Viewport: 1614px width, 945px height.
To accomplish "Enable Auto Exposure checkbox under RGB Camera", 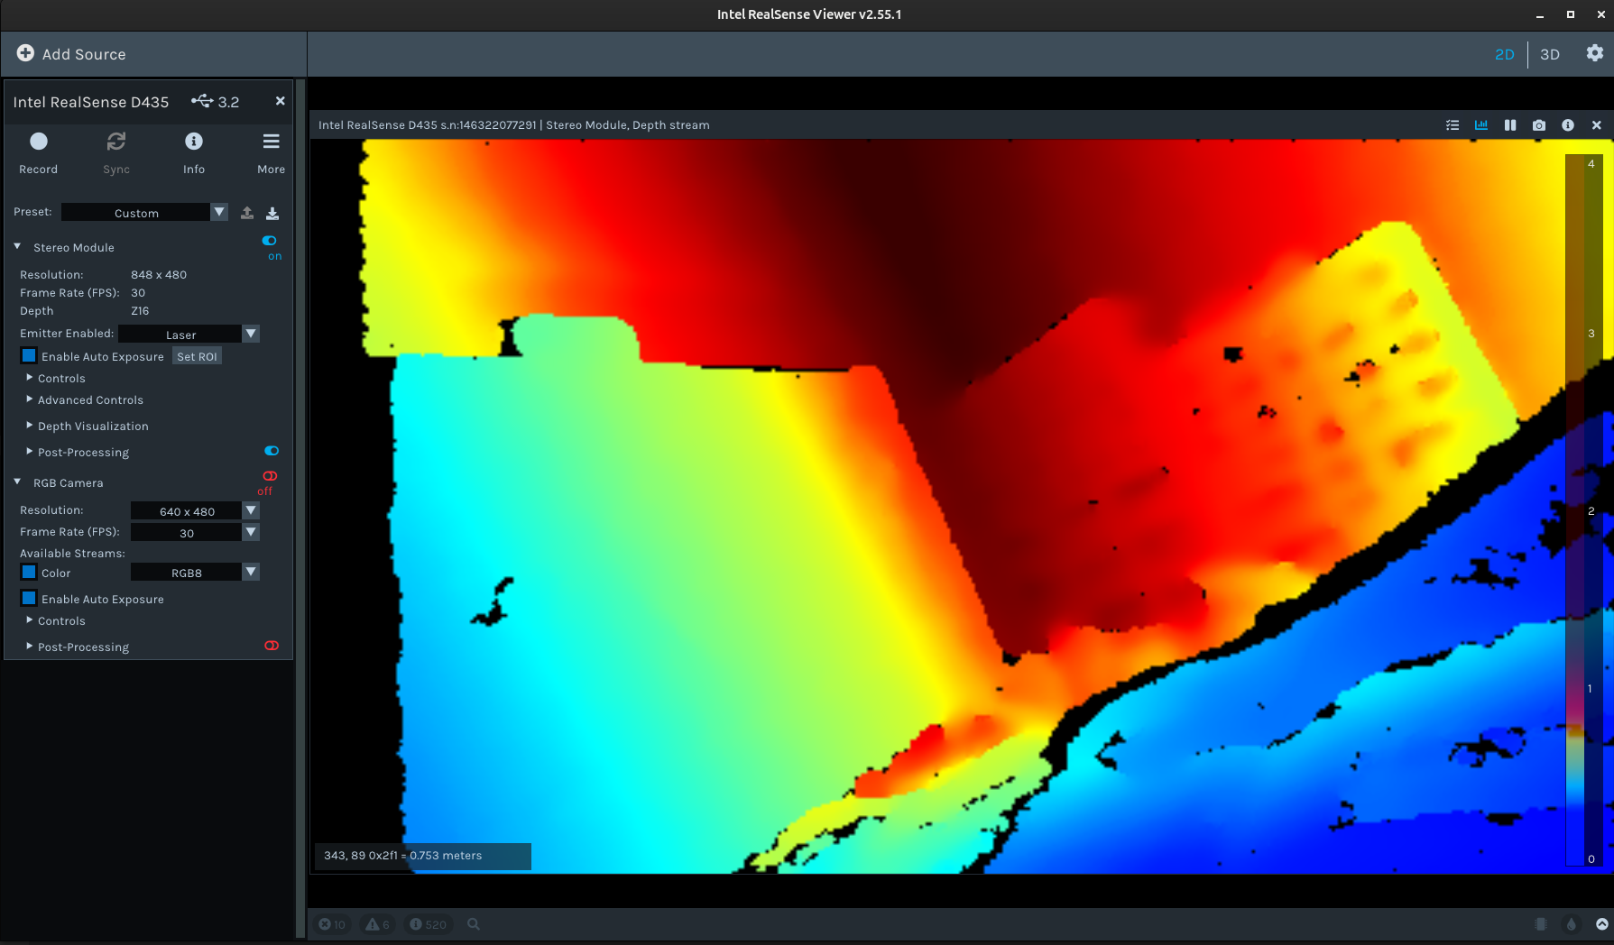I will (x=29, y=599).
